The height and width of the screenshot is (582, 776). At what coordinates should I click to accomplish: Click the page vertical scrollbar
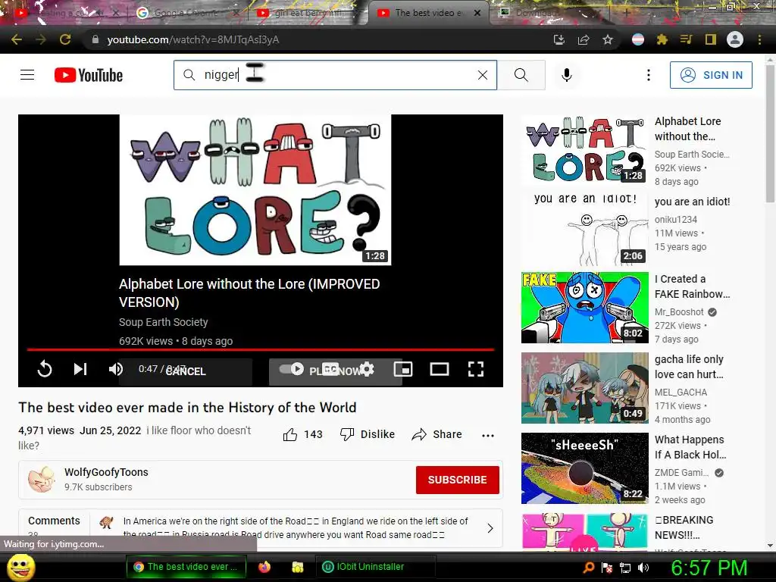pos(770,133)
